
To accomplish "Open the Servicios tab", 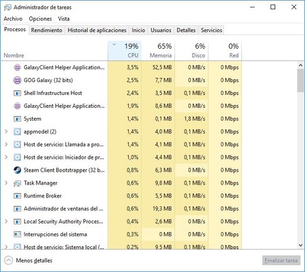I will (x=211, y=30).
